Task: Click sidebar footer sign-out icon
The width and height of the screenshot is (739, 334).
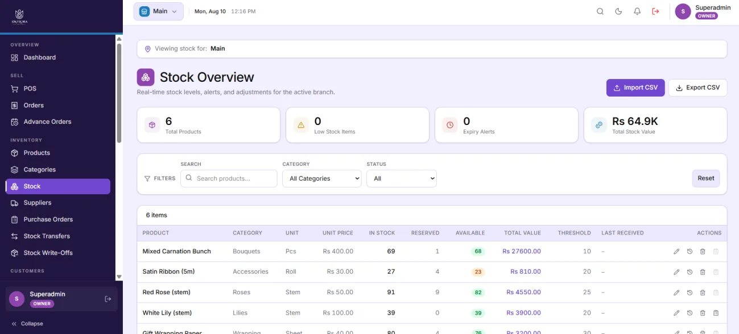Action: (108, 299)
